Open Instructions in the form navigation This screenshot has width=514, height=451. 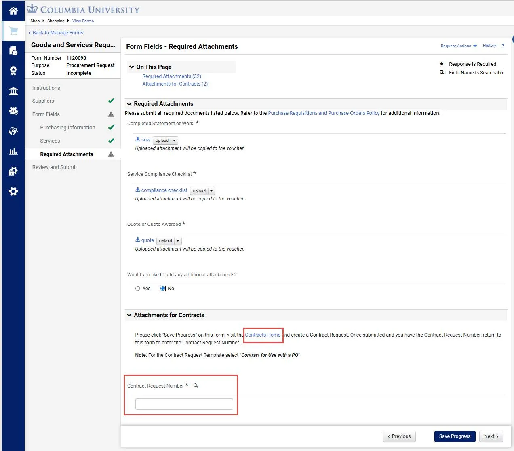46,88
